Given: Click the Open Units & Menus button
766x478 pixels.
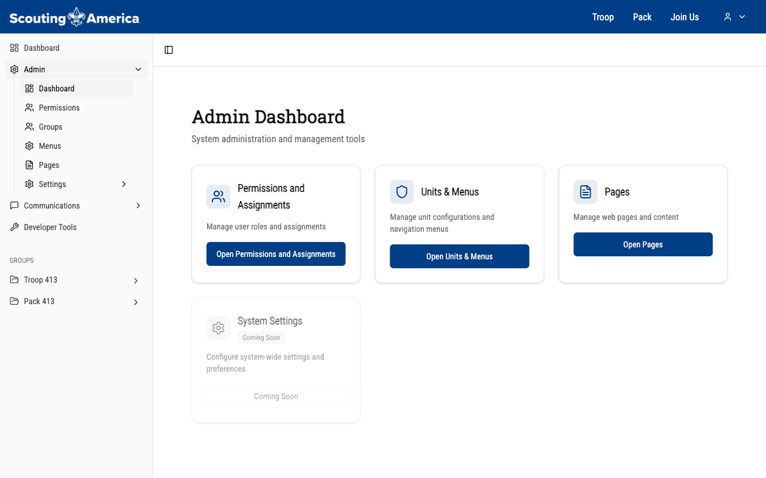Looking at the screenshot, I should (x=460, y=256).
